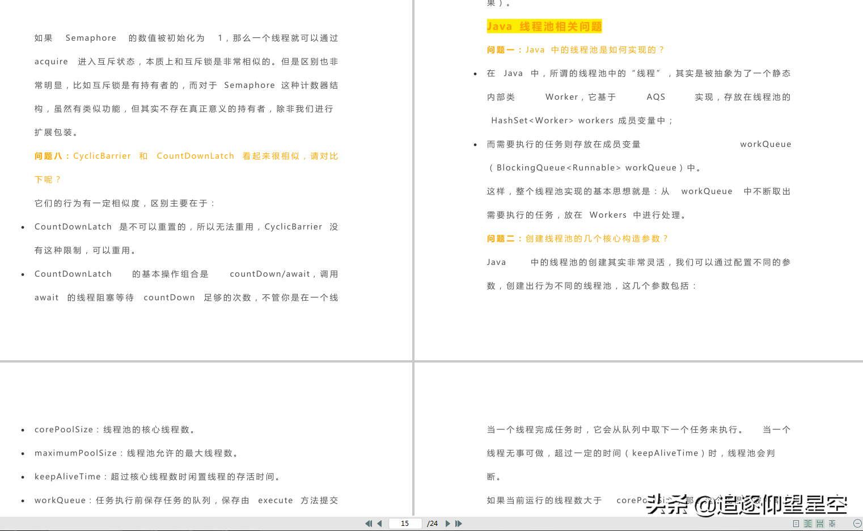This screenshot has height=531, width=863.
Task: Click the line starting 当一个线程完成任务时
Action: pos(638,429)
